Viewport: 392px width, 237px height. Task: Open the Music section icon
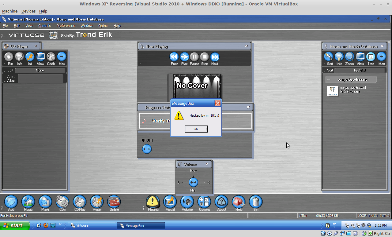point(28,202)
